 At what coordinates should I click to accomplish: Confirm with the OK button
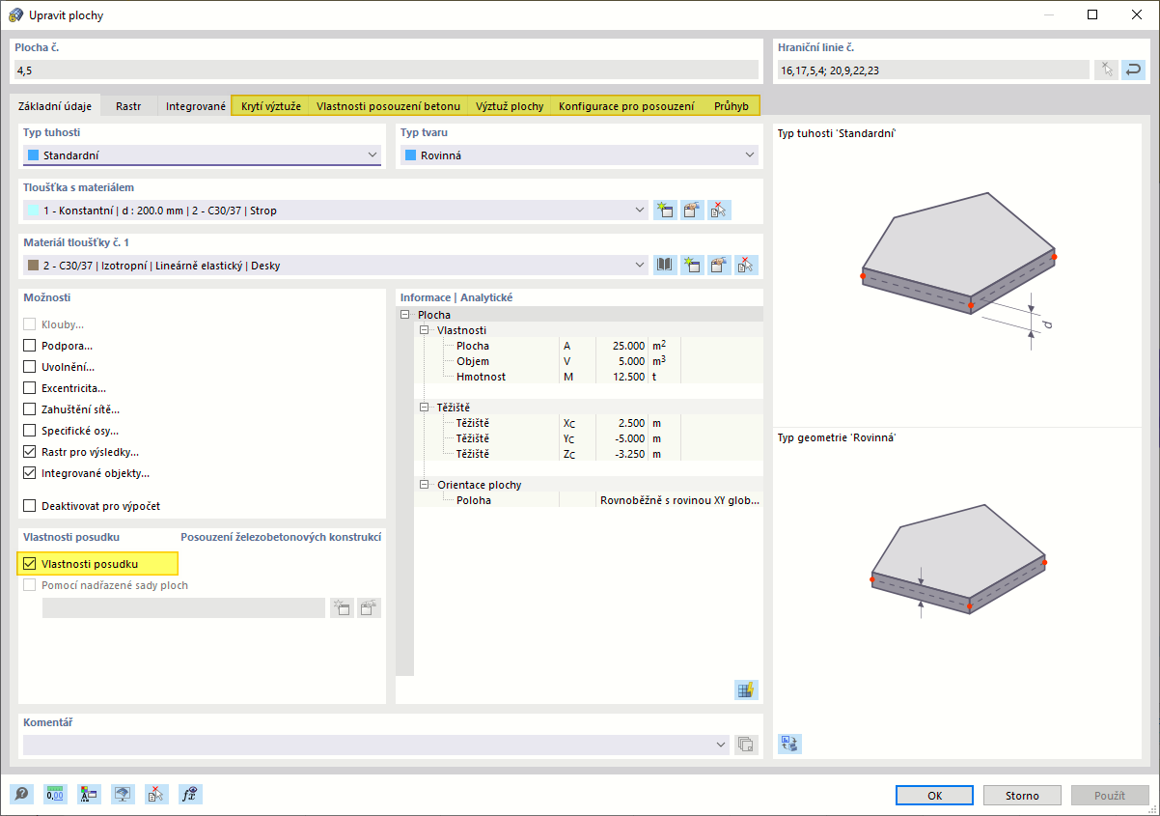[934, 795]
